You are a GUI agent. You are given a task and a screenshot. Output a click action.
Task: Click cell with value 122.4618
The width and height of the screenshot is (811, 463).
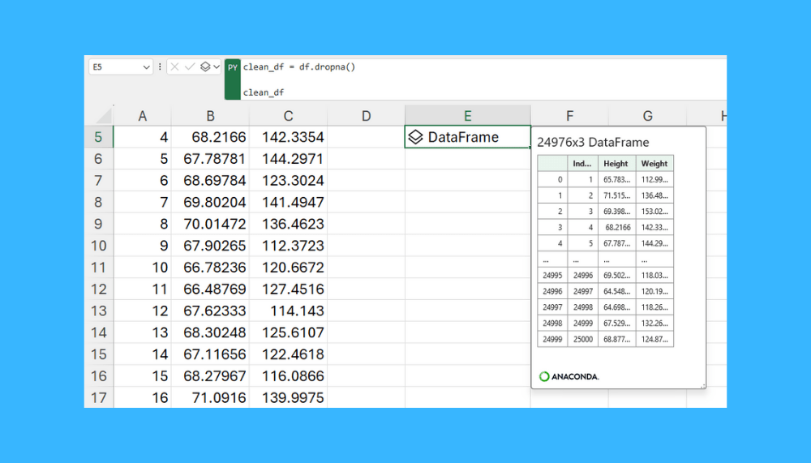(x=288, y=354)
